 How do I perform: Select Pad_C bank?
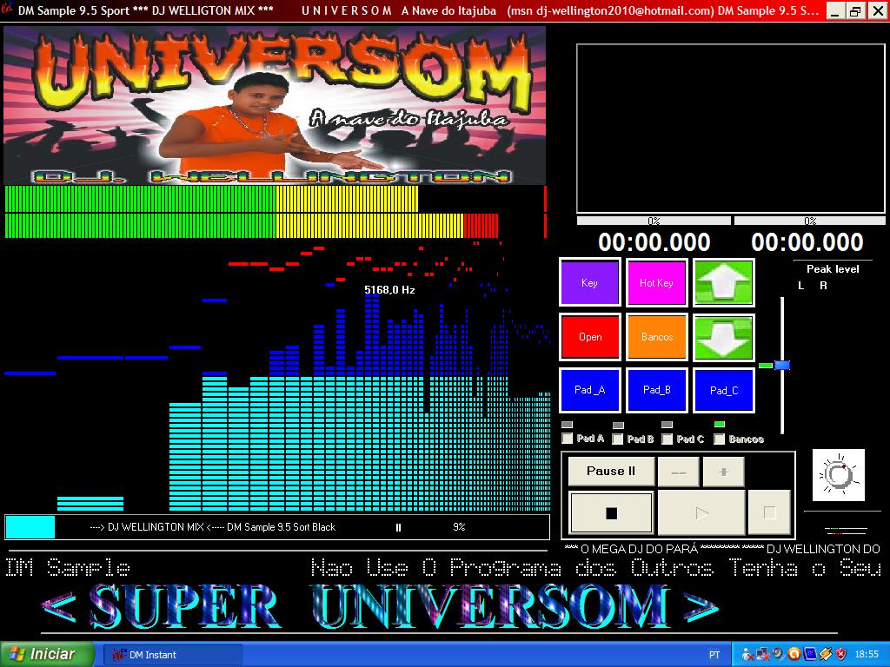click(x=723, y=390)
